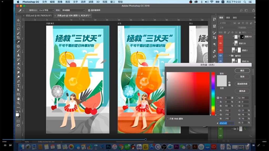Viewport: 269px width, 151px height.
Task: Click the vertical hue slider
Action: [213, 94]
